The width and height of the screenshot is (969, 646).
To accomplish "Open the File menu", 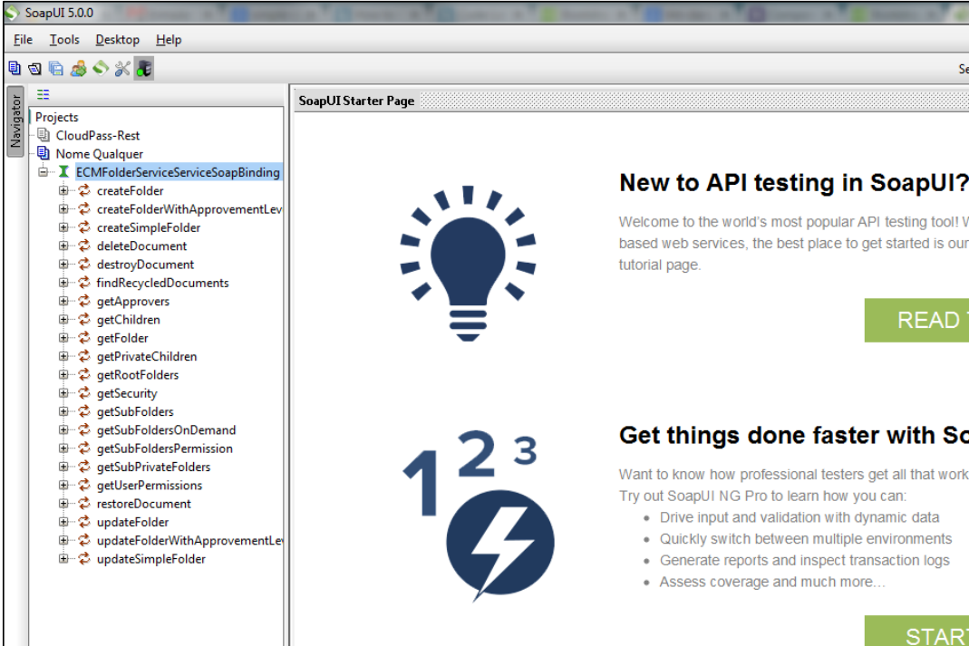I will (x=23, y=40).
